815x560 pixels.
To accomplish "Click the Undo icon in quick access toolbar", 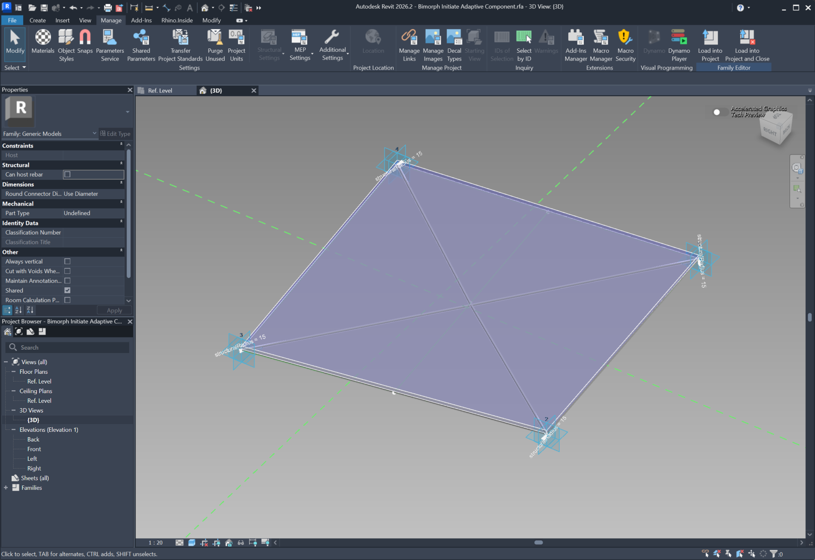I will tap(73, 8).
